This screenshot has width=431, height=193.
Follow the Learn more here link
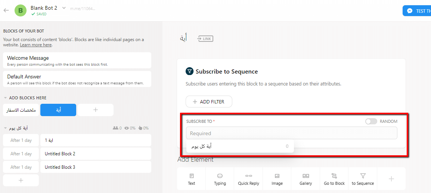pos(36,44)
